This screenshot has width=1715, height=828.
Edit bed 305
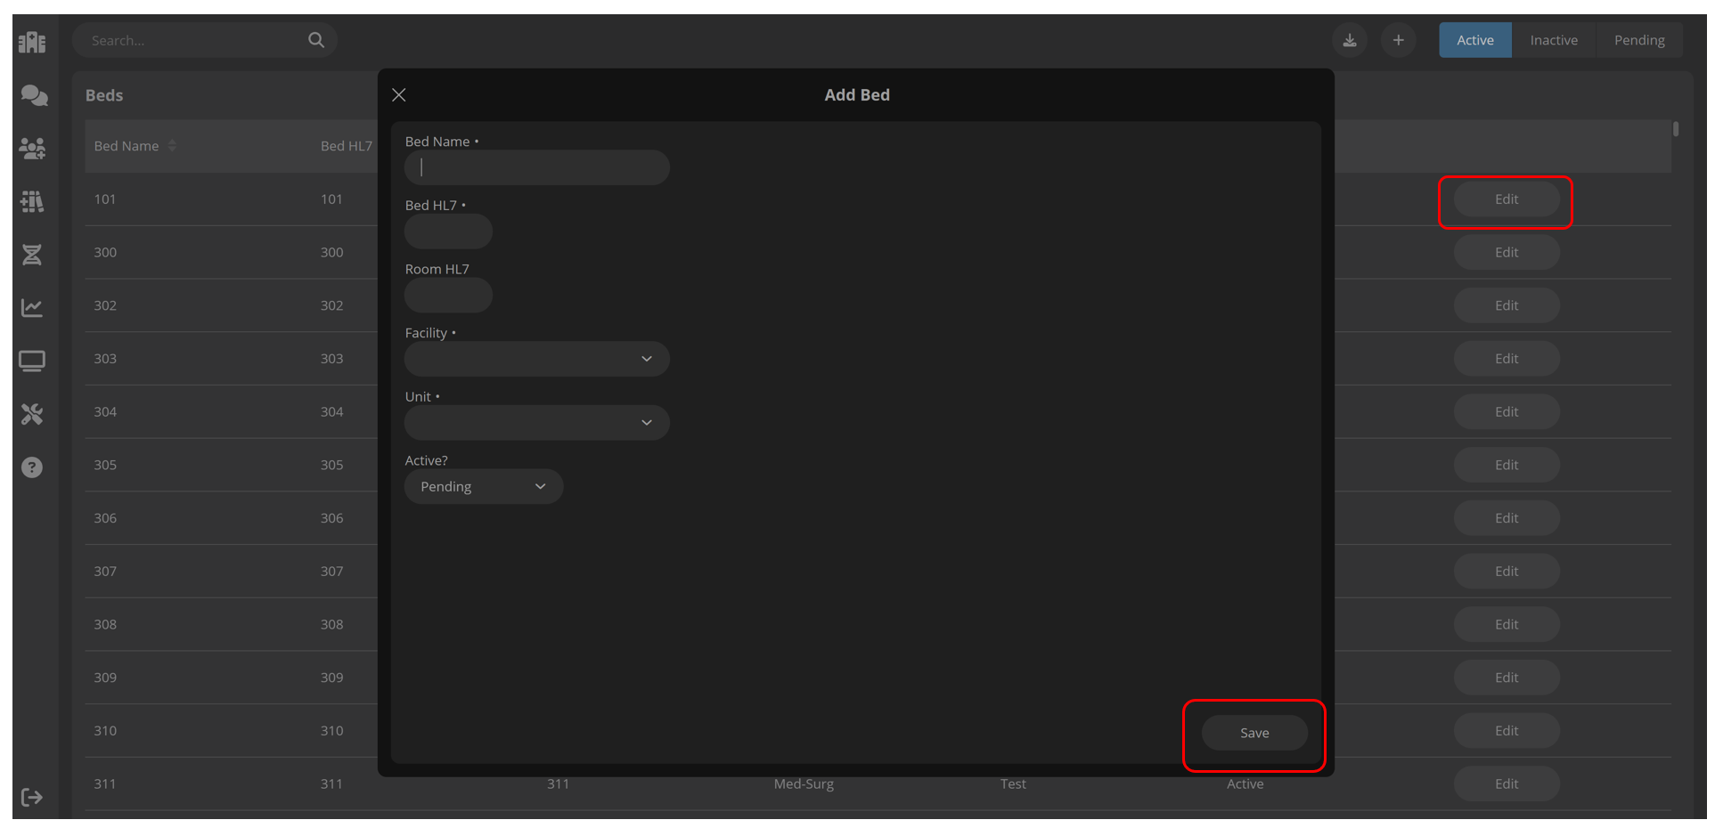click(x=1507, y=465)
